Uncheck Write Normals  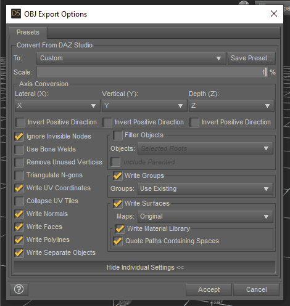point(19,214)
